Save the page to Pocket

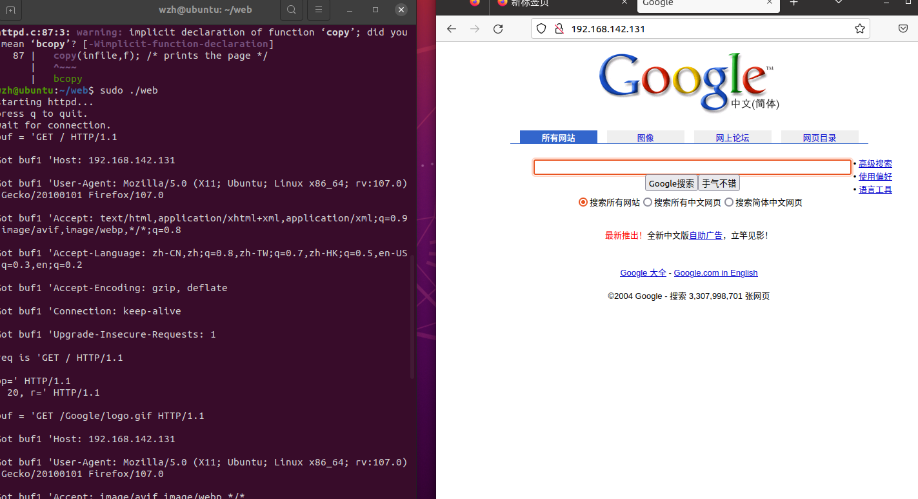coord(904,29)
